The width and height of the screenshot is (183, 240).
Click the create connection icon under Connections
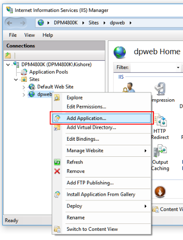(8, 55)
